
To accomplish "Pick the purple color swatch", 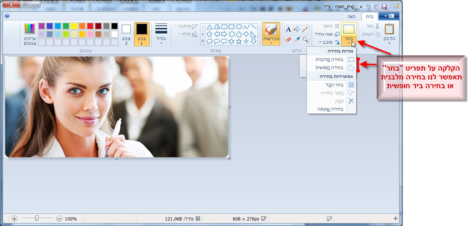I will coord(42,26).
